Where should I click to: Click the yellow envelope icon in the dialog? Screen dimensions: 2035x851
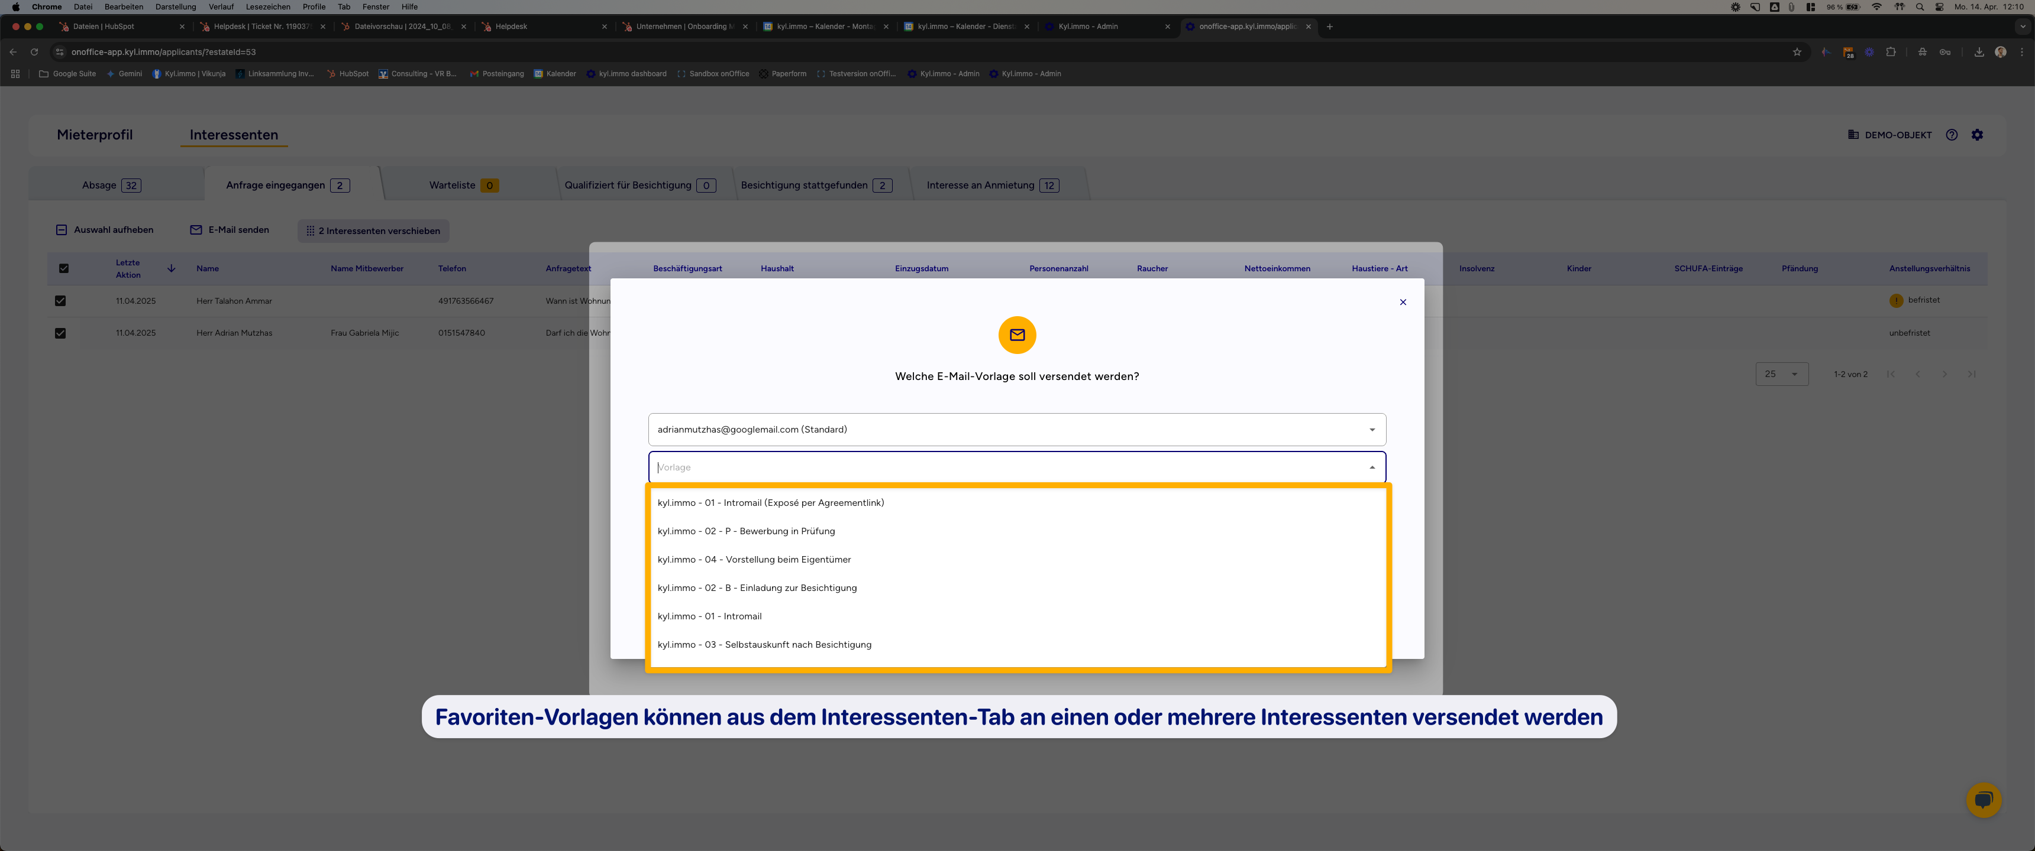click(x=1017, y=334)
